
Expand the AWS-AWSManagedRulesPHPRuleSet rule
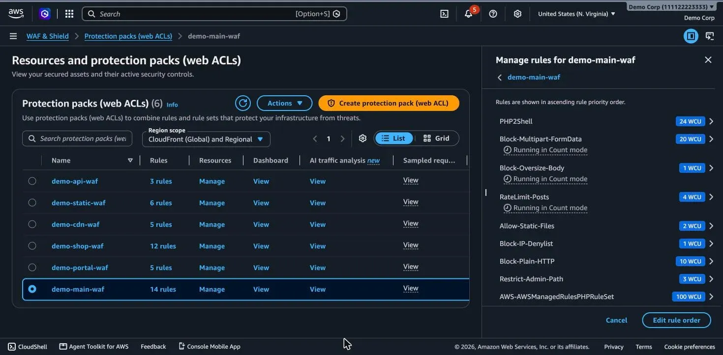click(x=711, y=297)
